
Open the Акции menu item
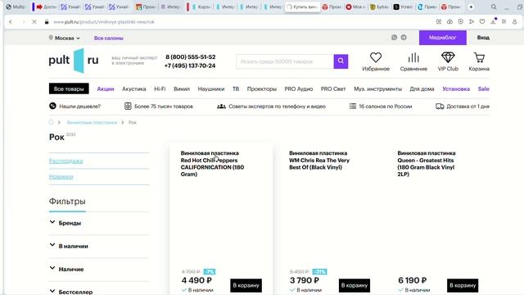click(106, 89)
